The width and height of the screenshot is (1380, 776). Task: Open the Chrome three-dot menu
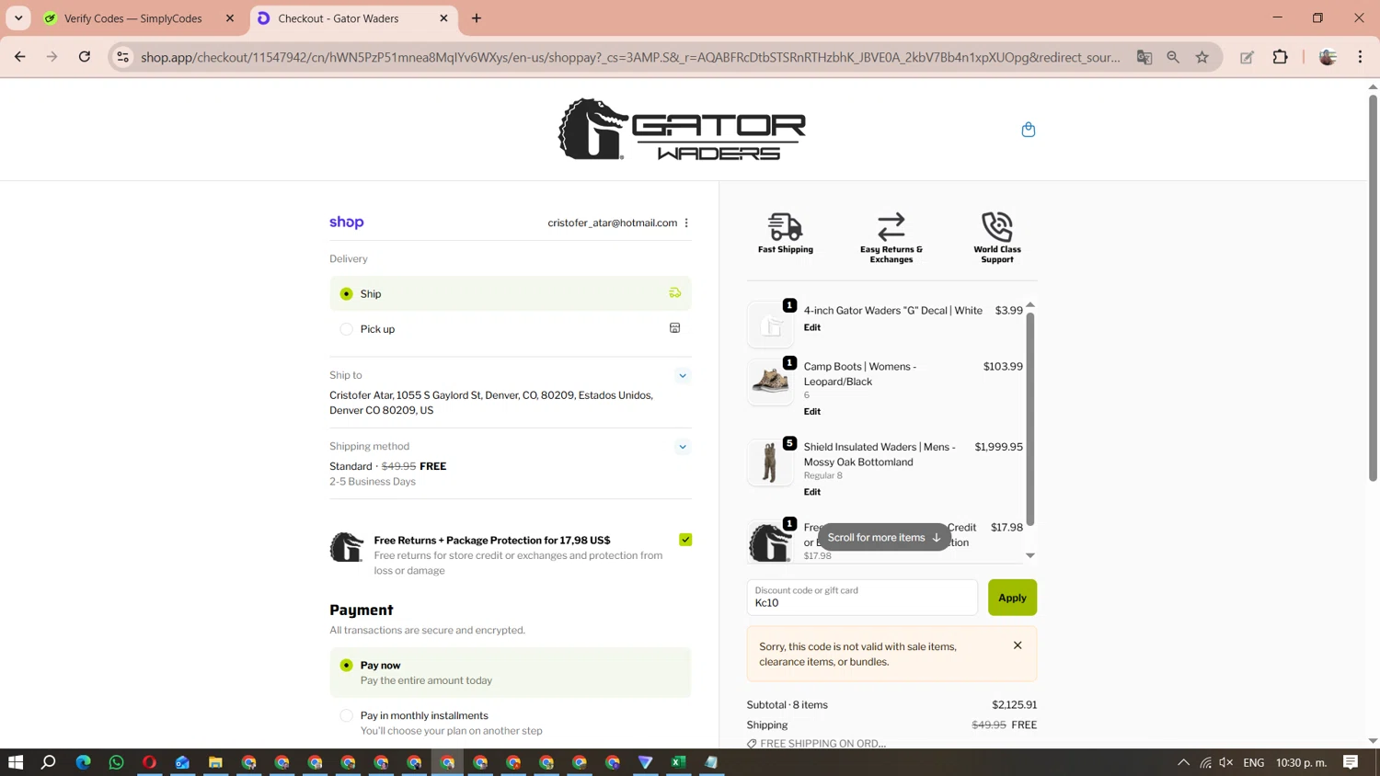pyautogui.click(x=1361, y=57)
